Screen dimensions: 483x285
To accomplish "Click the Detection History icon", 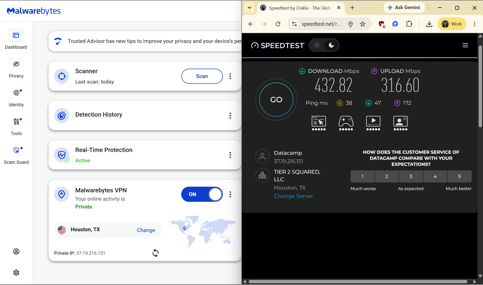I will click(x=62, y=116).
